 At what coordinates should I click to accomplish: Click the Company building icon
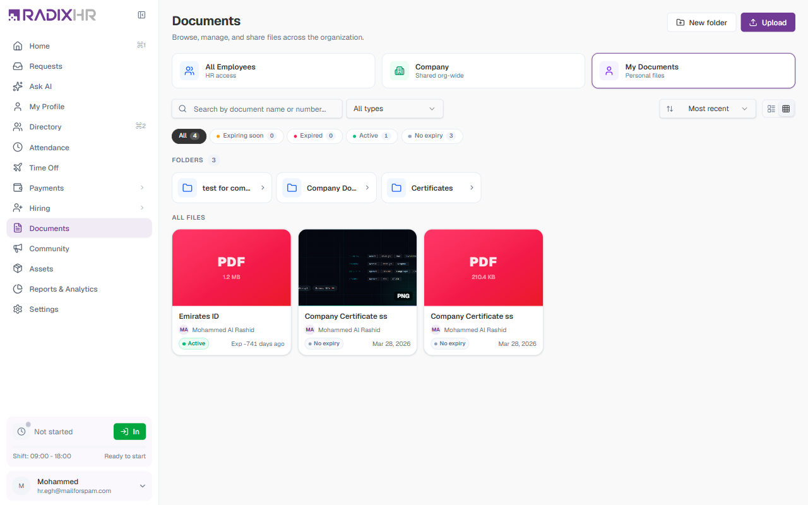pyautogui.click(x=399, y=71)
